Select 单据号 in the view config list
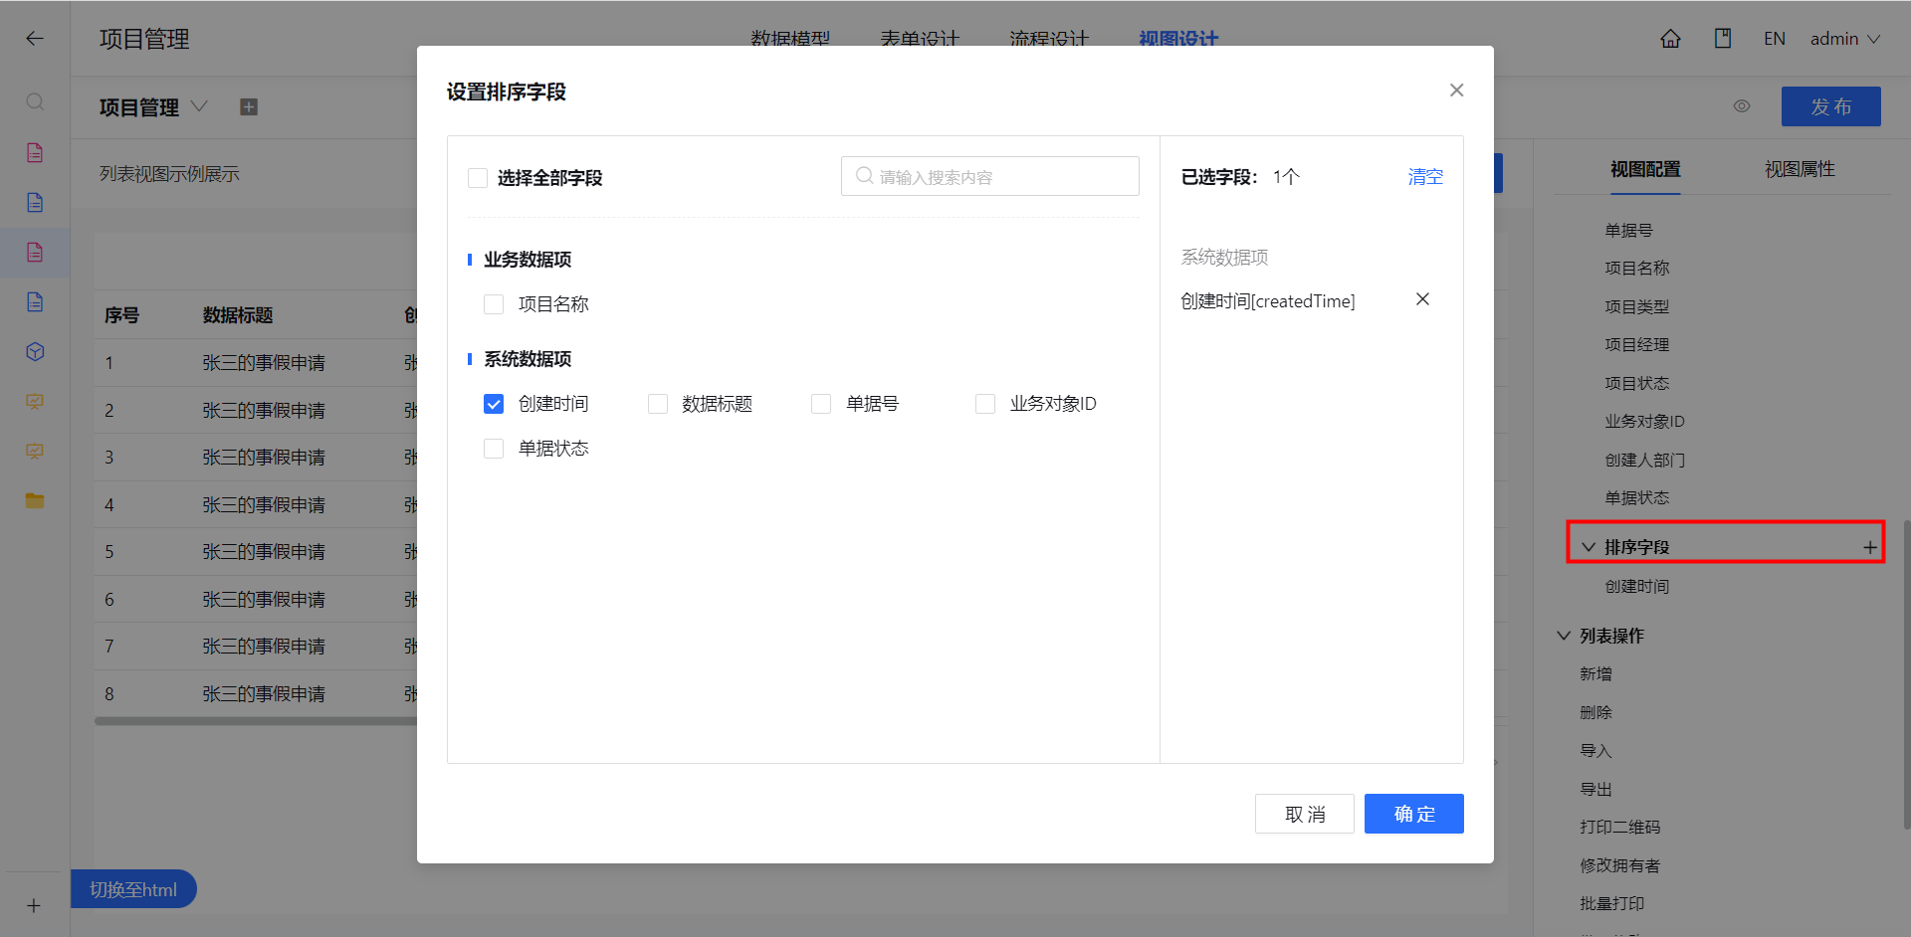The image size is (1911, 937). pyautogui.click(x=1628, y=230)
